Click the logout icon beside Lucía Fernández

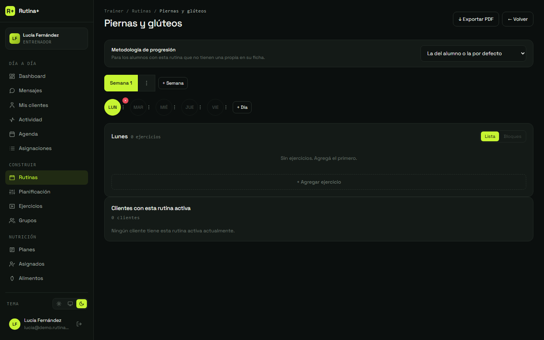(79, 324)
